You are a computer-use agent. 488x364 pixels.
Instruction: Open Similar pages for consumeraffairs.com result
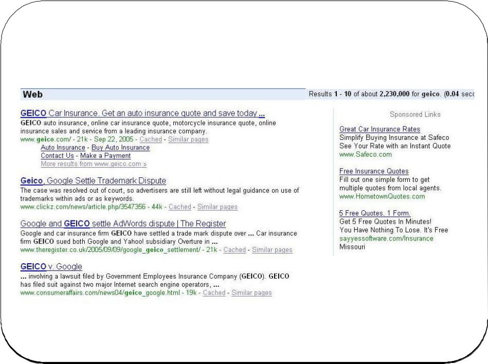tap(252, 293)
